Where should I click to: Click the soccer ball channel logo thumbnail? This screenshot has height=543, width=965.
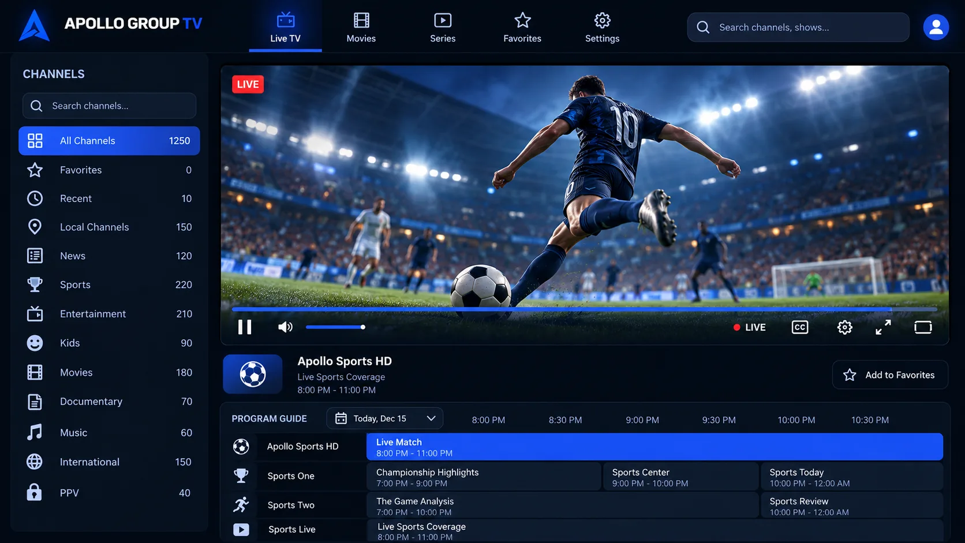pos(253,375)
